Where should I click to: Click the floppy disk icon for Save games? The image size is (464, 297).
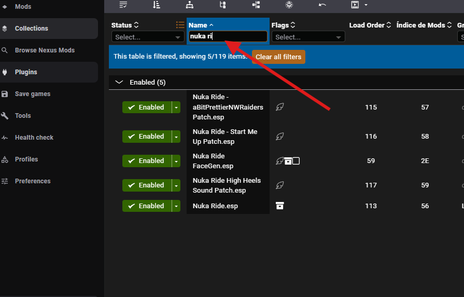click(5, 94)
